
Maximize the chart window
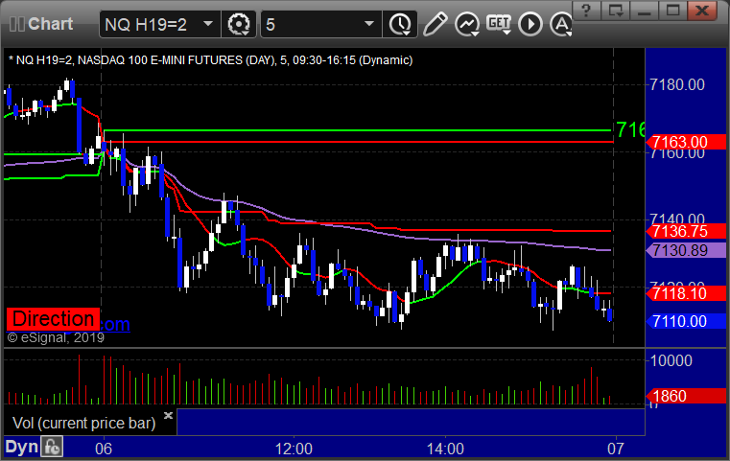(x=672, y=11)
